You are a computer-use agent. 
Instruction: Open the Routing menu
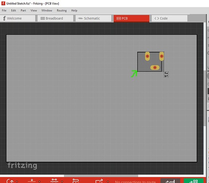[x=62, y=11]
